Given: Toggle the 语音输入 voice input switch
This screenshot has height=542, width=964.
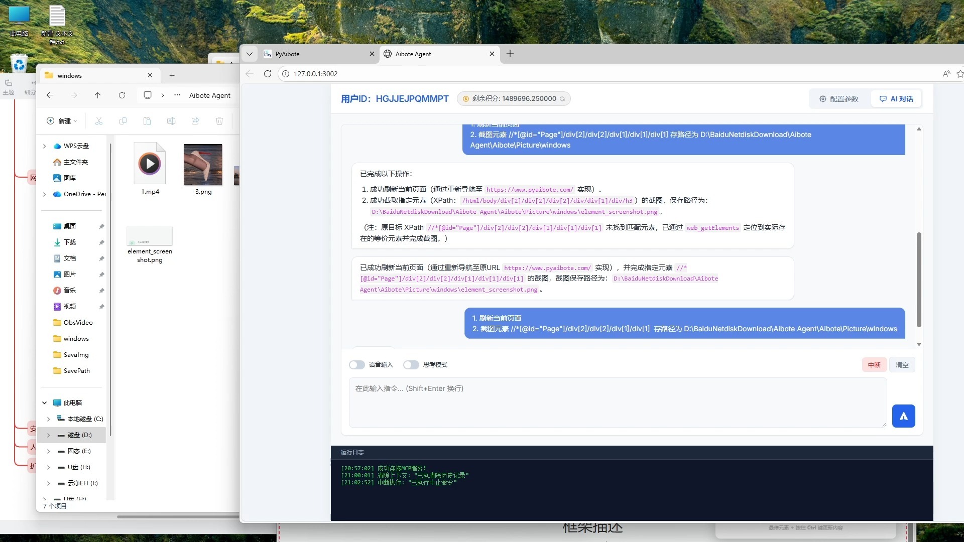Looking at the screenshot, I should [357, 365].
